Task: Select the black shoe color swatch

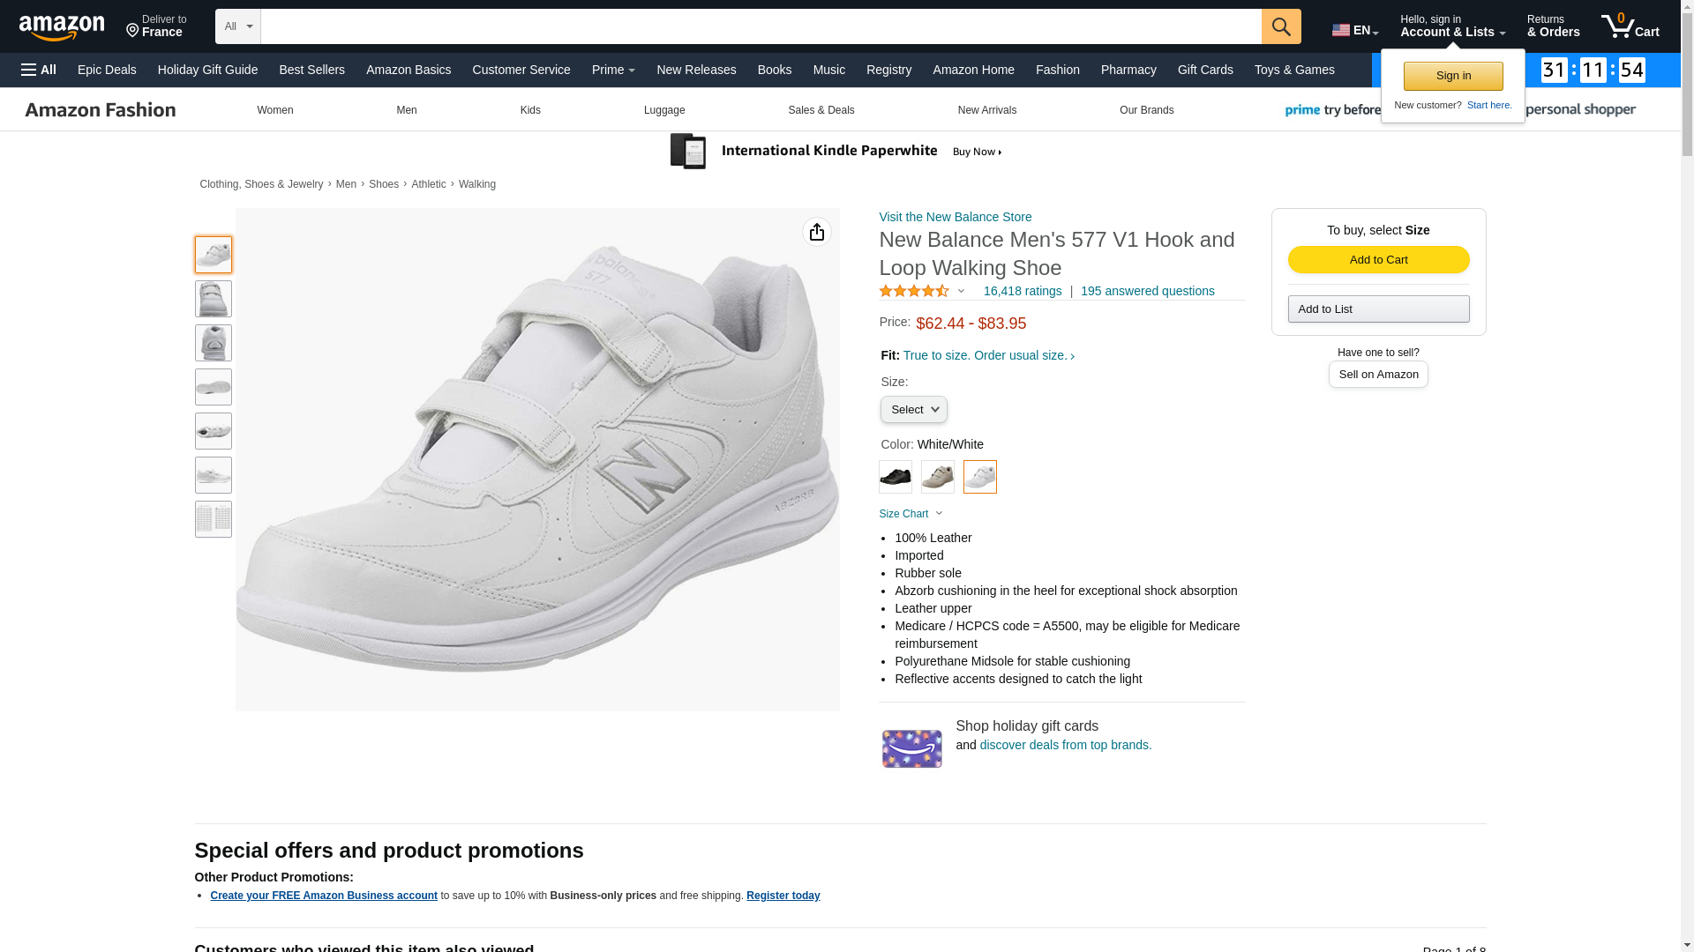Action: tap(895, 477)
